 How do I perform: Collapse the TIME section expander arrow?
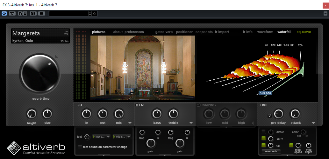coord(313,123)
